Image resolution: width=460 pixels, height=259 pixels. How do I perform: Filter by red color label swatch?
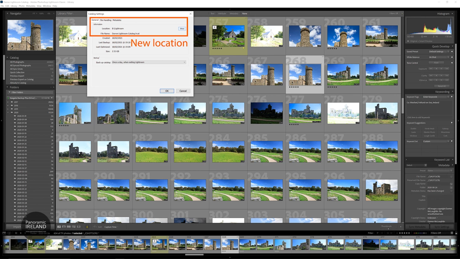click(415, 233)
